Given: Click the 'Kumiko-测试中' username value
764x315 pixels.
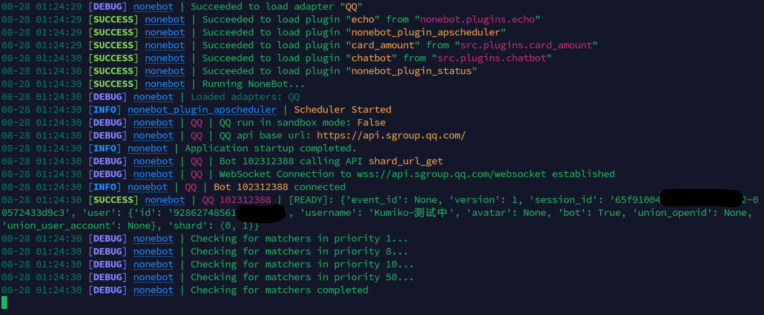Looking at the screenshot, I should click(x=414, y=213).
